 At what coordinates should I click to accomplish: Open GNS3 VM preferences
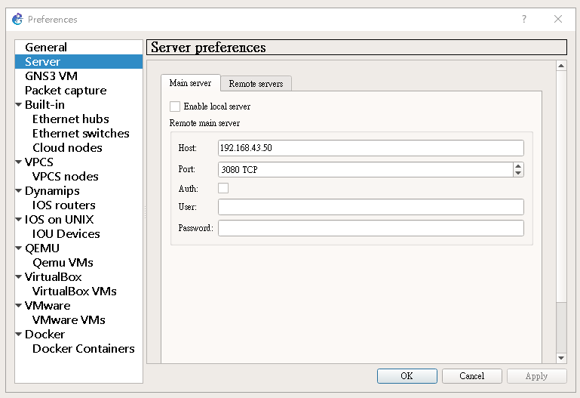click(78, 76)
